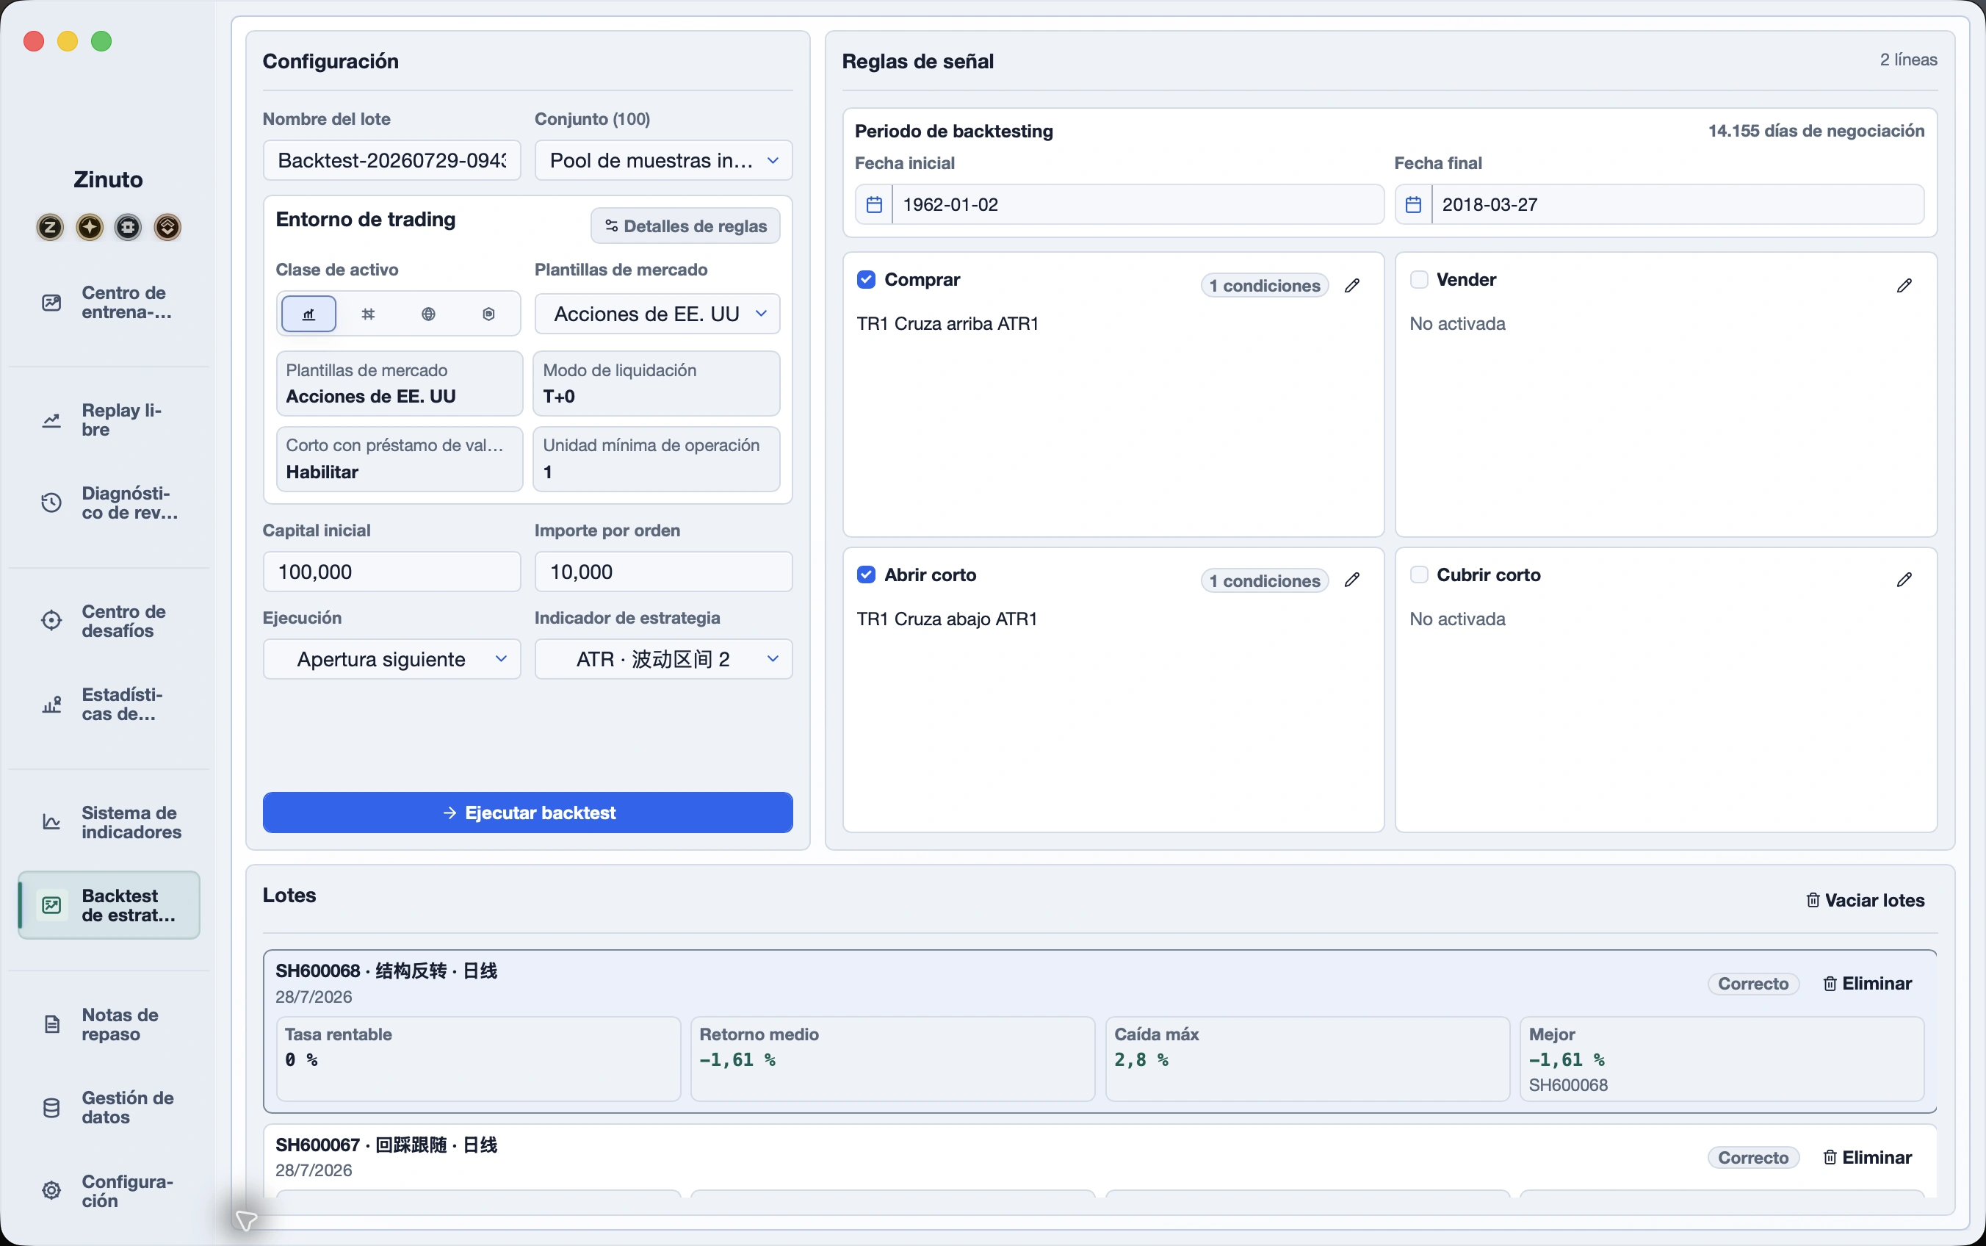Select Backtest de estrategia sidebar item

[x=109, y=905]
